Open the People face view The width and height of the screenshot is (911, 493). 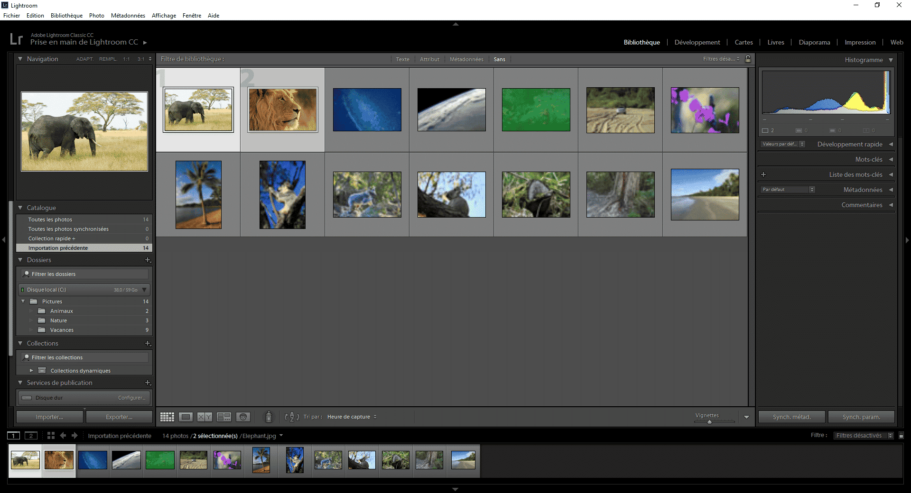(243, 417)
